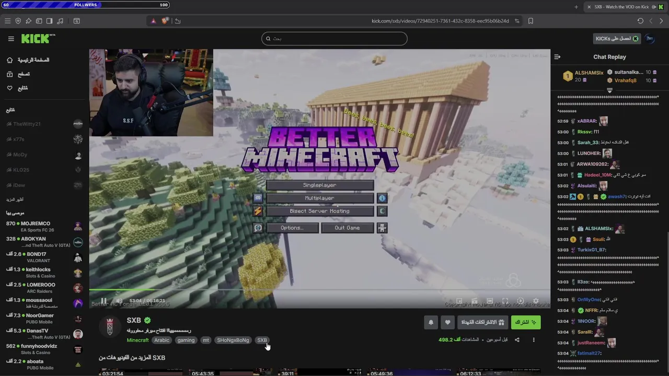Seek on the video progress bar
This screenshot has width=669, height=376.
pos(319,289)
